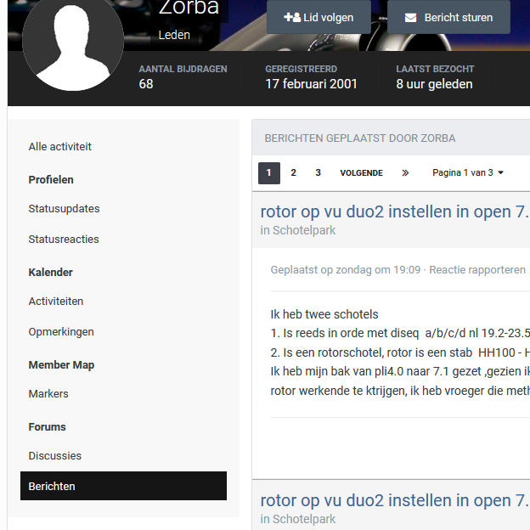This screenshot has width=530, height=530.
Task: Click the Kalender section heading
Action: click(50, 272)
